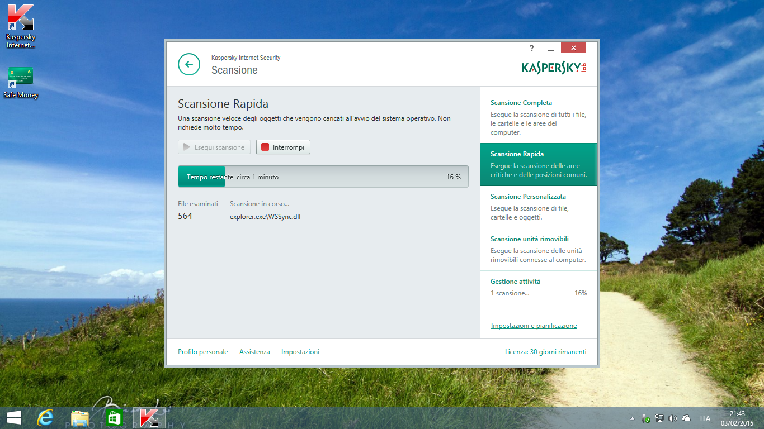Screen dimensions: 764x429
Task: Click the OneDrive cloud tray icon
Action: coord(686,418)
